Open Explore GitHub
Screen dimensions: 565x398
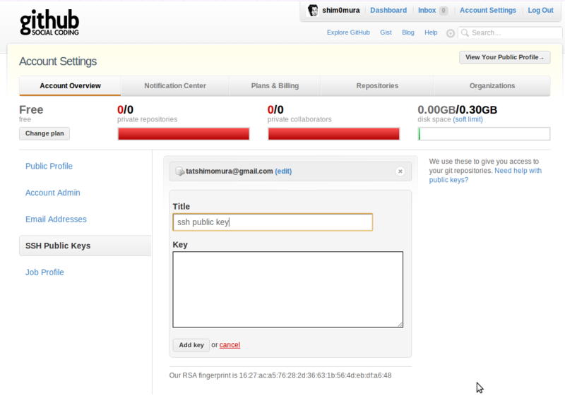pyautogui.click(x=348, y=32)
